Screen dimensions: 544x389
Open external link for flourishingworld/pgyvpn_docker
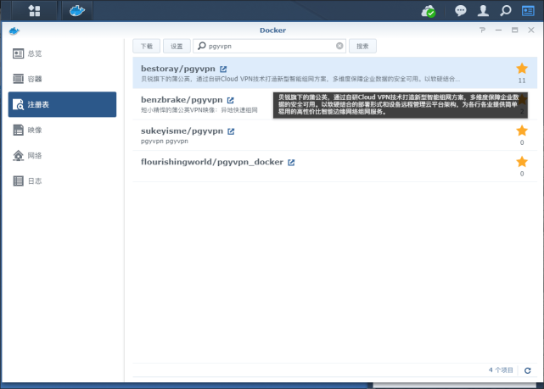[x=291, y=163]
